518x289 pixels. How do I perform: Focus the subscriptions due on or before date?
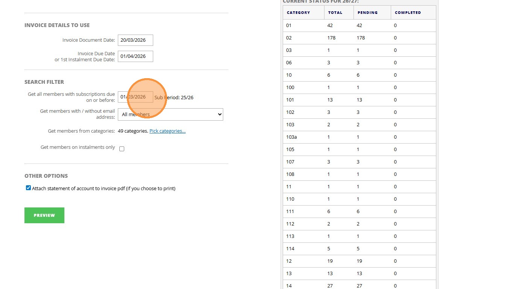pyautogui.click(x=135, y=97)
